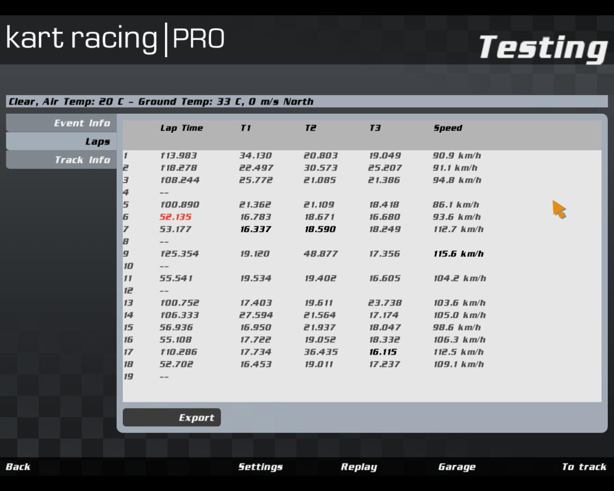
Task: Open the Replay option
Action: point(359,467)
